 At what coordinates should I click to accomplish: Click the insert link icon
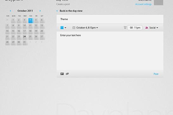pyautogui.click(x=67, y=74)
